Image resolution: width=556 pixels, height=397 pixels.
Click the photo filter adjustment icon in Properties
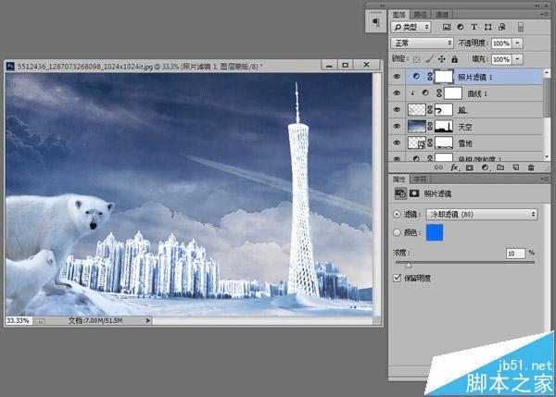click(x=400, y=193)
